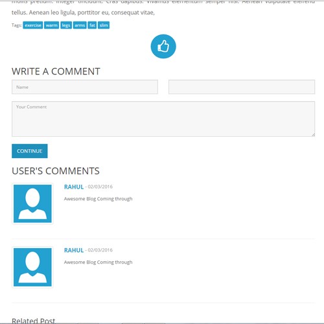Click the second commenter's avatar image

point(32,267)
